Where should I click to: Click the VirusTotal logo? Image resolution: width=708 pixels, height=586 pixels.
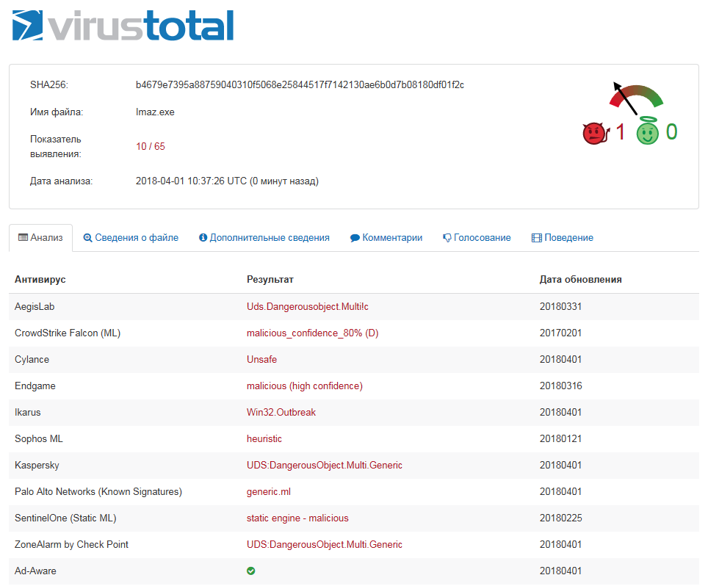[x=123, y=26]
